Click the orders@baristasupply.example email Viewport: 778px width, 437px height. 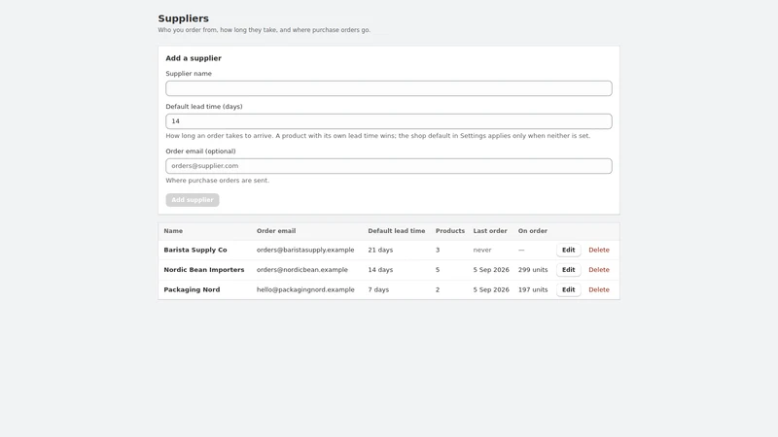coord(305,250)
